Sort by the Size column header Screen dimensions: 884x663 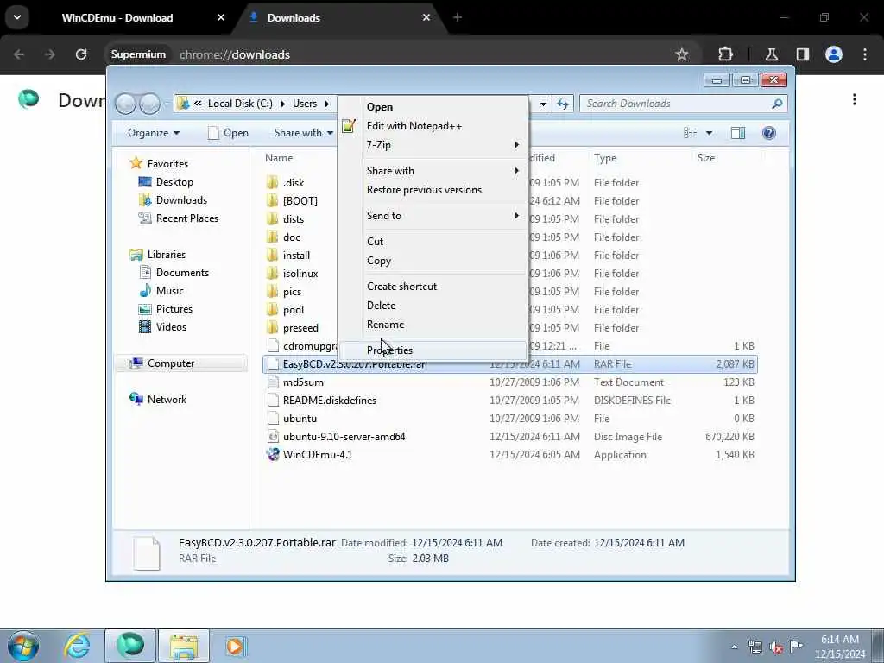point(706,158)
